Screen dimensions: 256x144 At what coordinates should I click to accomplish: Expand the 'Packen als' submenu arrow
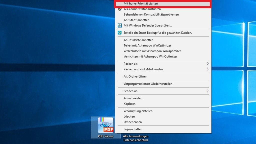(207, 64)
